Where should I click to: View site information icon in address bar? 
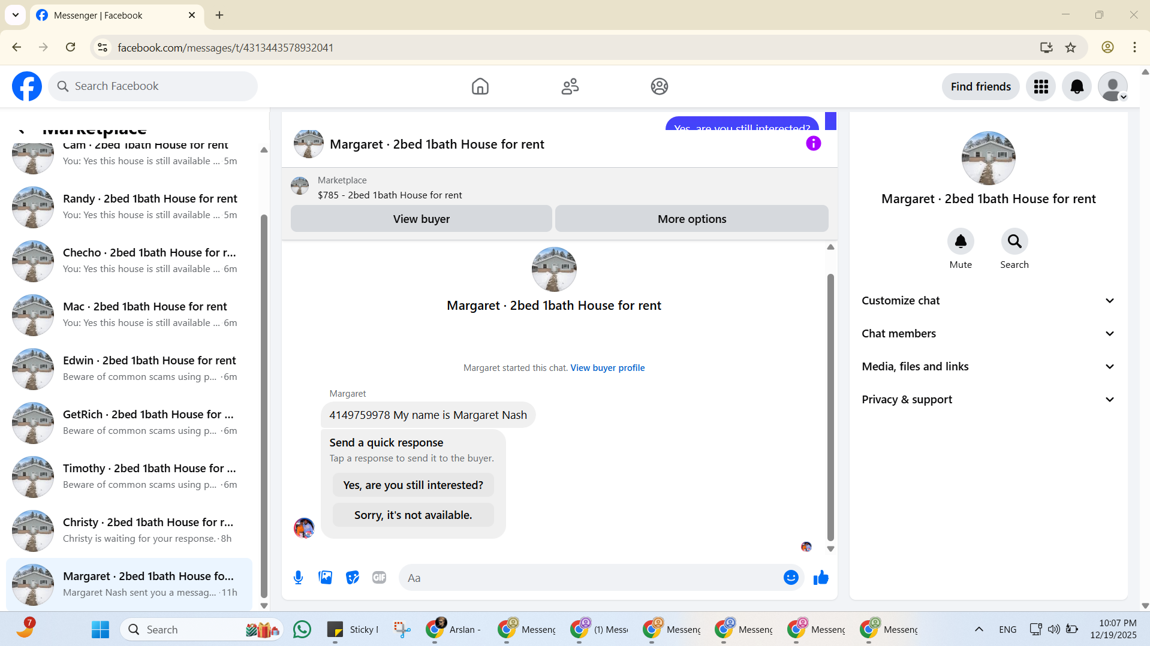point(103,47)
